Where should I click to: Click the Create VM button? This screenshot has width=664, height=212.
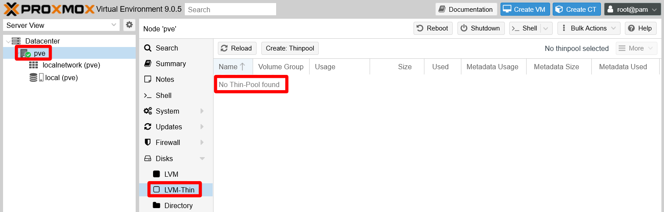tap(525, 9)
